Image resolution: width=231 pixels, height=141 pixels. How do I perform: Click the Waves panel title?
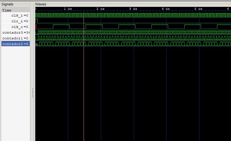(x=41, y=4)
